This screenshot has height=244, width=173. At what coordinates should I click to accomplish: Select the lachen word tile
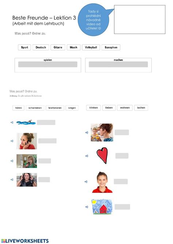click(141, 108)
